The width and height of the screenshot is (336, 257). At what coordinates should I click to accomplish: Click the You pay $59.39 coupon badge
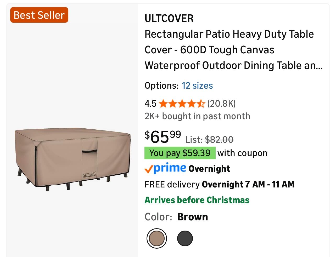tap(180, 153)
